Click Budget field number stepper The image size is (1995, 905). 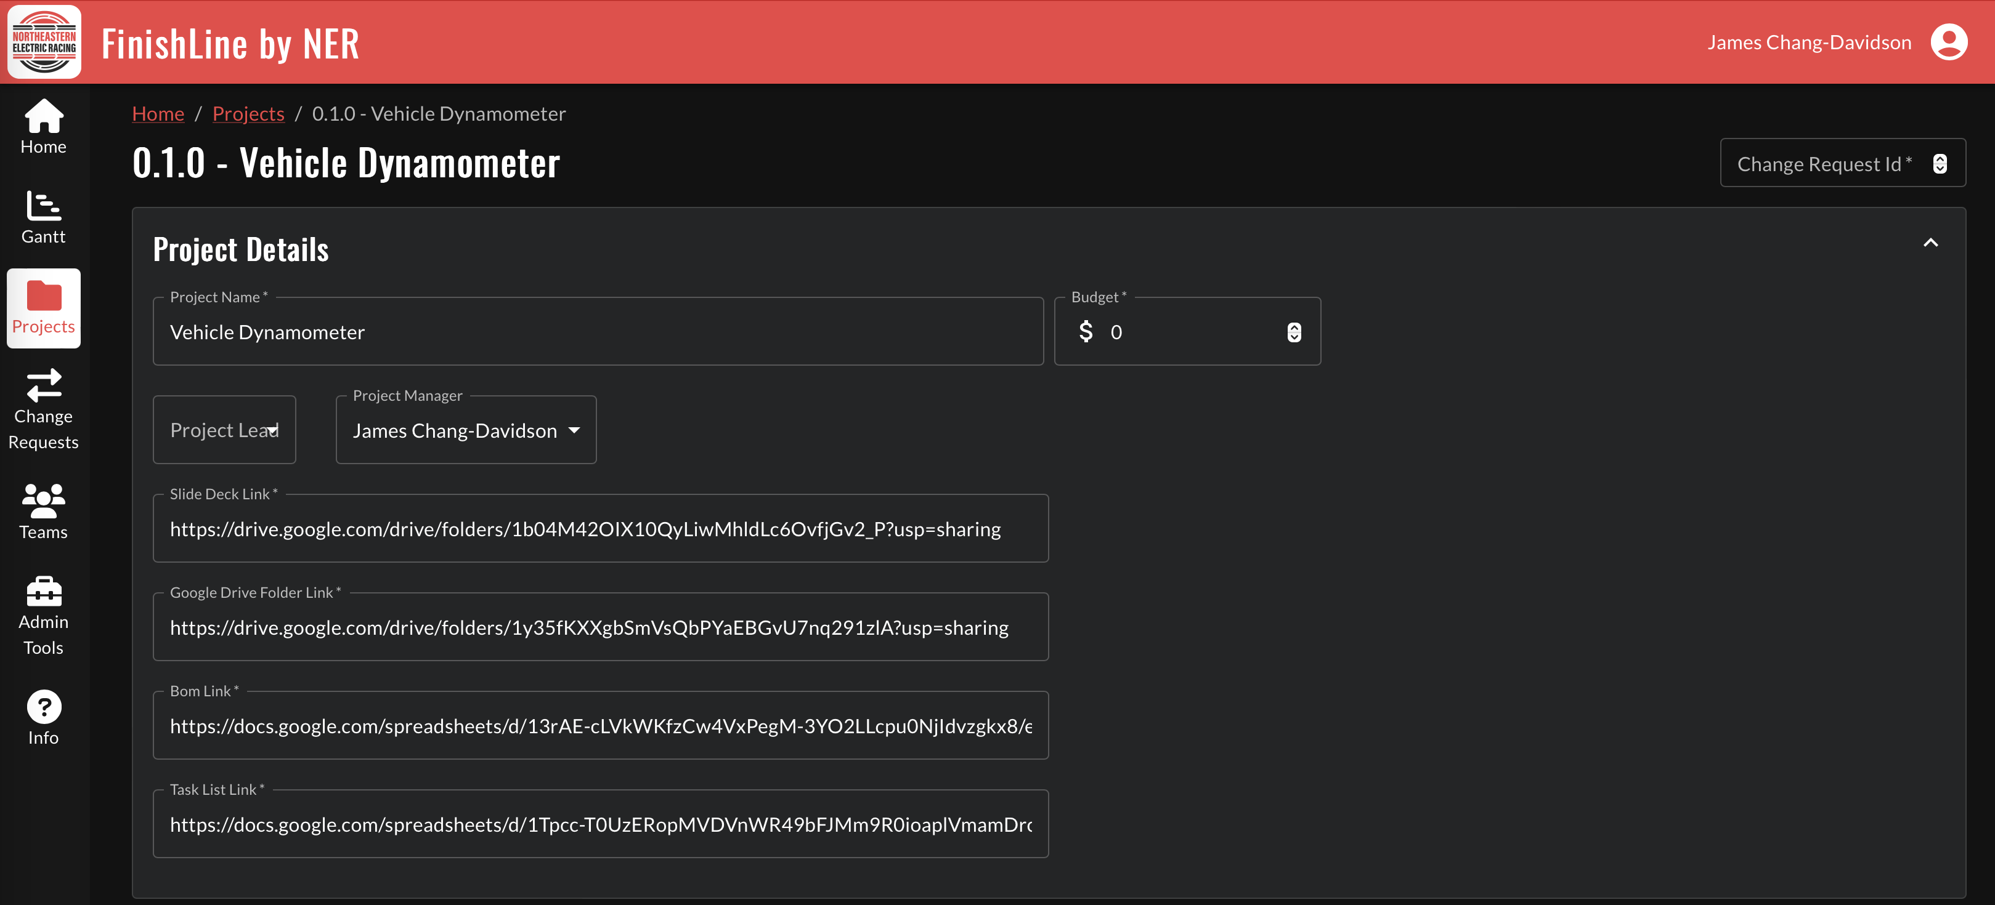pos(1293,332)
